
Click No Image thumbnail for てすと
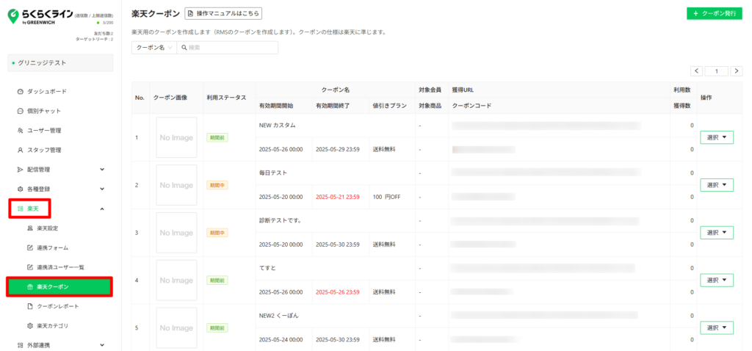point(176,280)
